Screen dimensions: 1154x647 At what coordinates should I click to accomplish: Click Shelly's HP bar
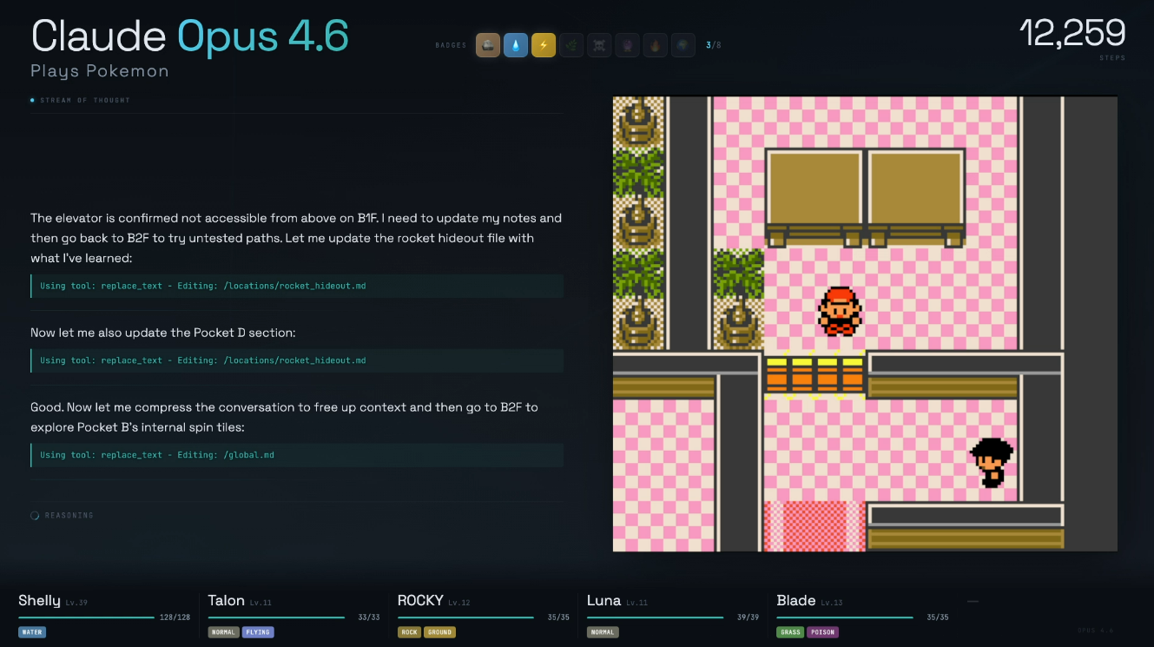click(x=86, y=617)
